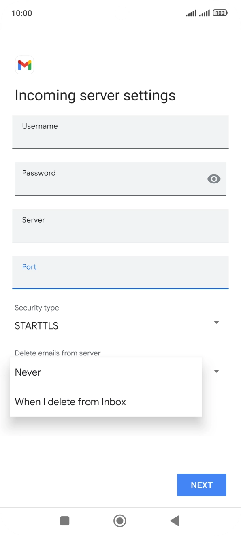Collapse the STARTTLS selection arrow
Image resolution: width=241 pixels, height=536 pixels.
(216, 322)
